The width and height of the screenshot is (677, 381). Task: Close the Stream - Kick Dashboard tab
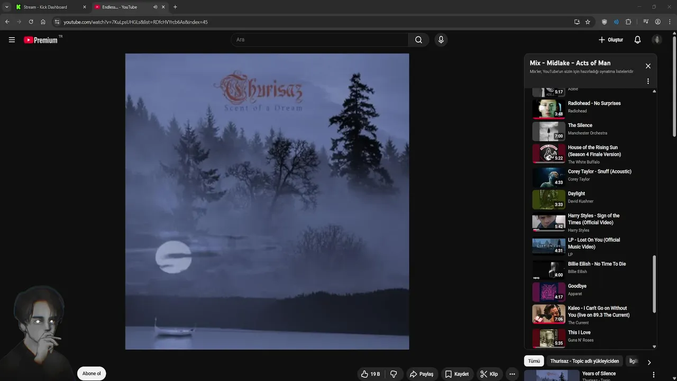[x=84, y=7]
